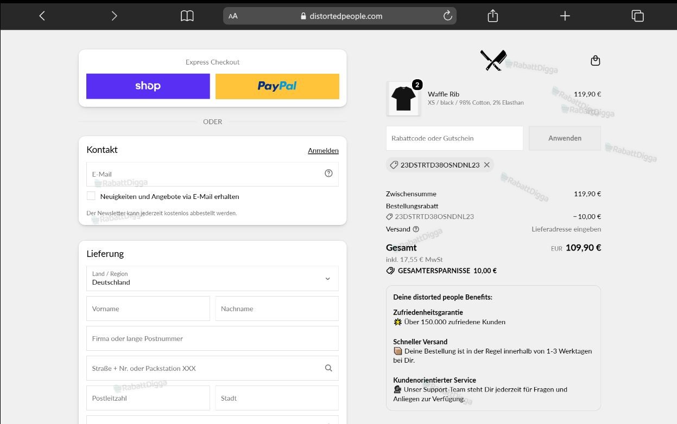Reload the page with the refresh icon
This screenshot has width=677, height=424.
coord(448,16)
